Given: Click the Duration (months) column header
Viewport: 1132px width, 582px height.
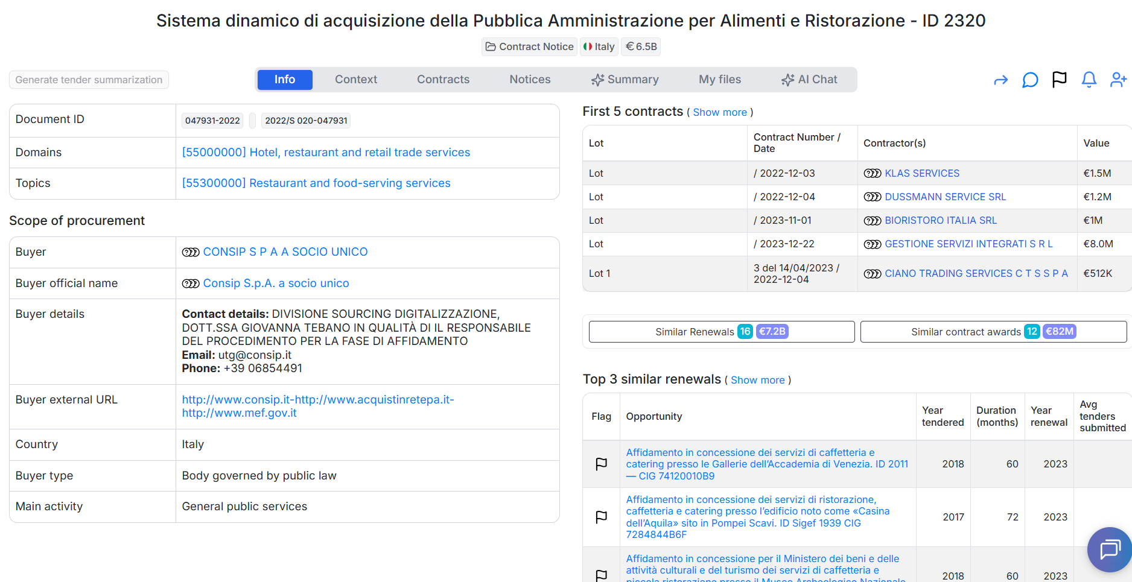Looking at the screenshot, I should tap(997, 417).
